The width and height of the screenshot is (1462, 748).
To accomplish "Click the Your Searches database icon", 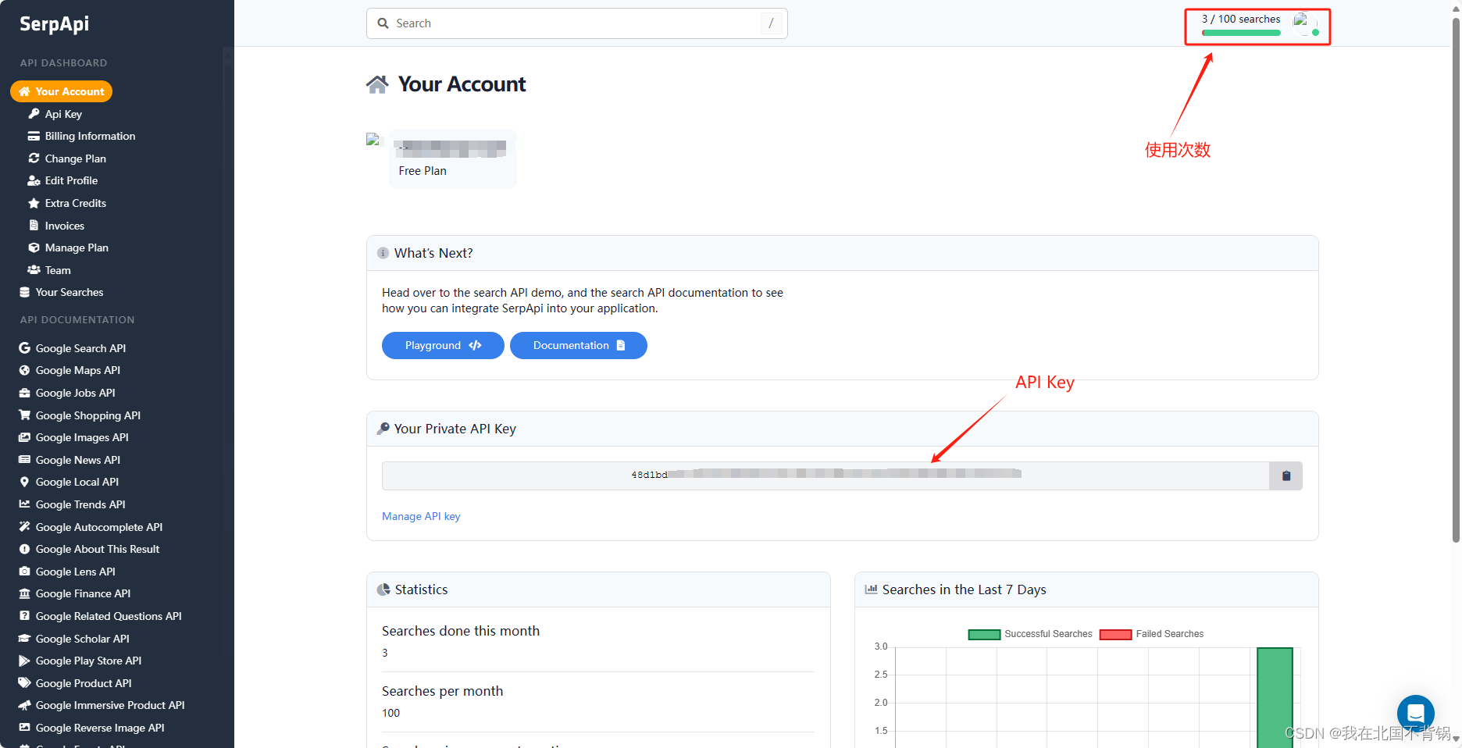I will [24, 292].
